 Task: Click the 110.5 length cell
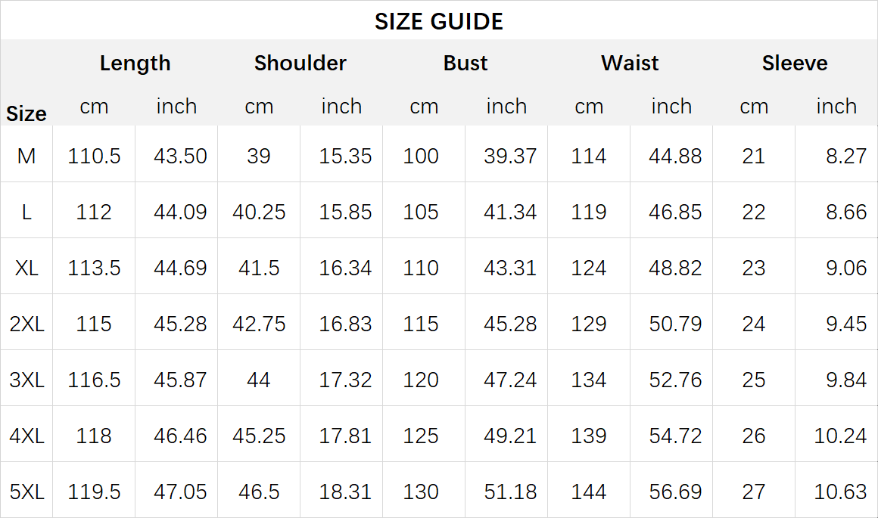tap(94, 156)
